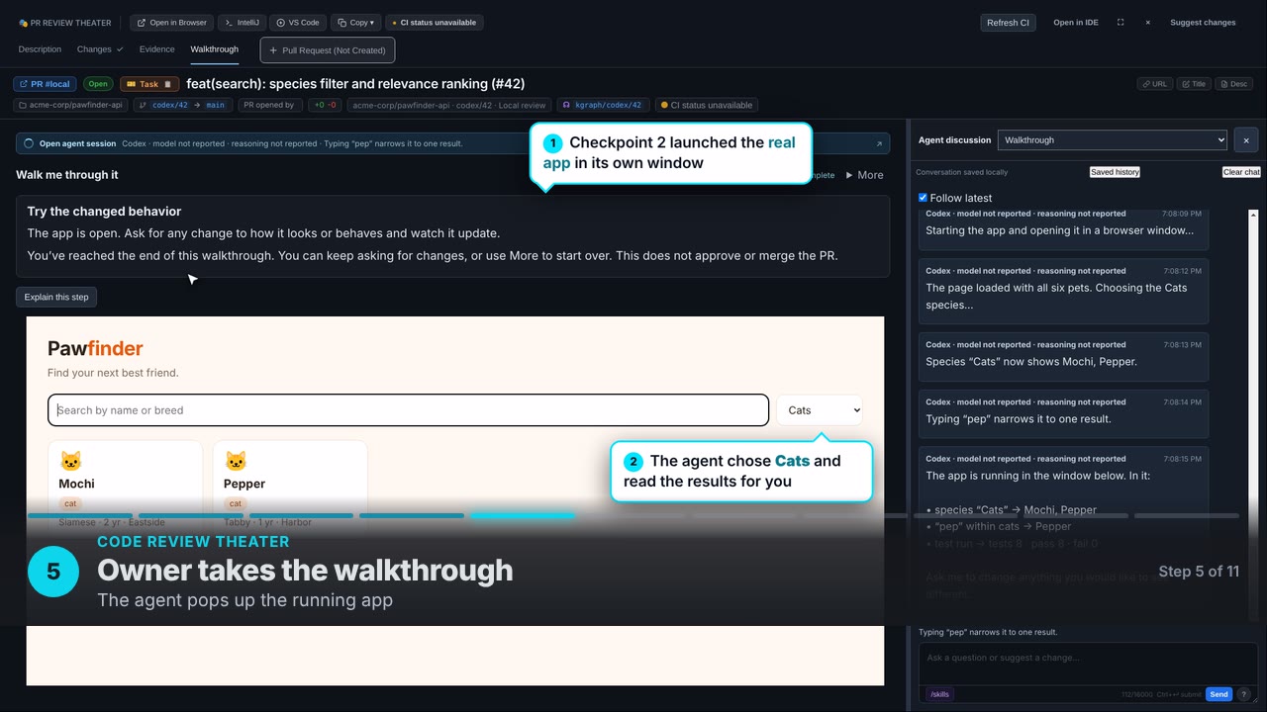The width and height of the screenshot is (1267, 712).
Task: Switch to the Description tab
Action: click(x=40, y=49)
